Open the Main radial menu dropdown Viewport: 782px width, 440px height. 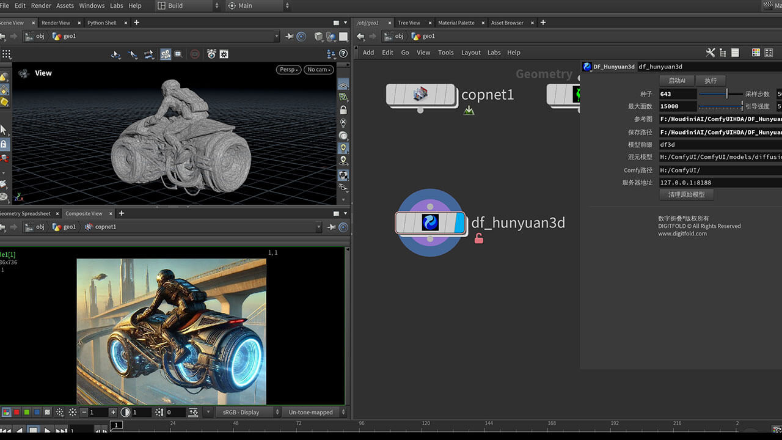260,5
